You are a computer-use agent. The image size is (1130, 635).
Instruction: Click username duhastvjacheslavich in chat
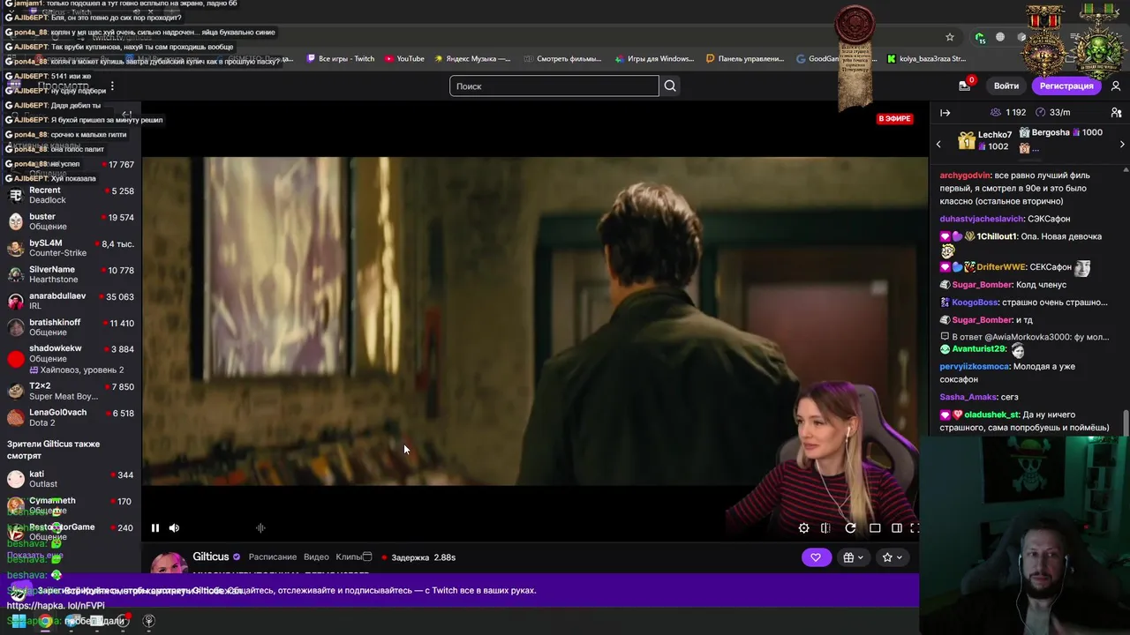click(982, 219)
